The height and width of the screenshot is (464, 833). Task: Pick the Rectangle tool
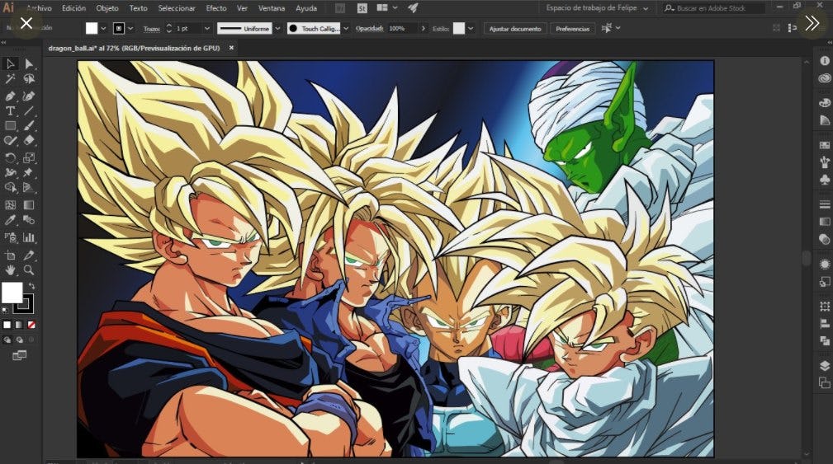(x=10, y=125)
